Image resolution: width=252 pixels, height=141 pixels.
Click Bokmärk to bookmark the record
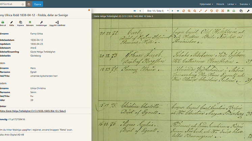(30, 24)
